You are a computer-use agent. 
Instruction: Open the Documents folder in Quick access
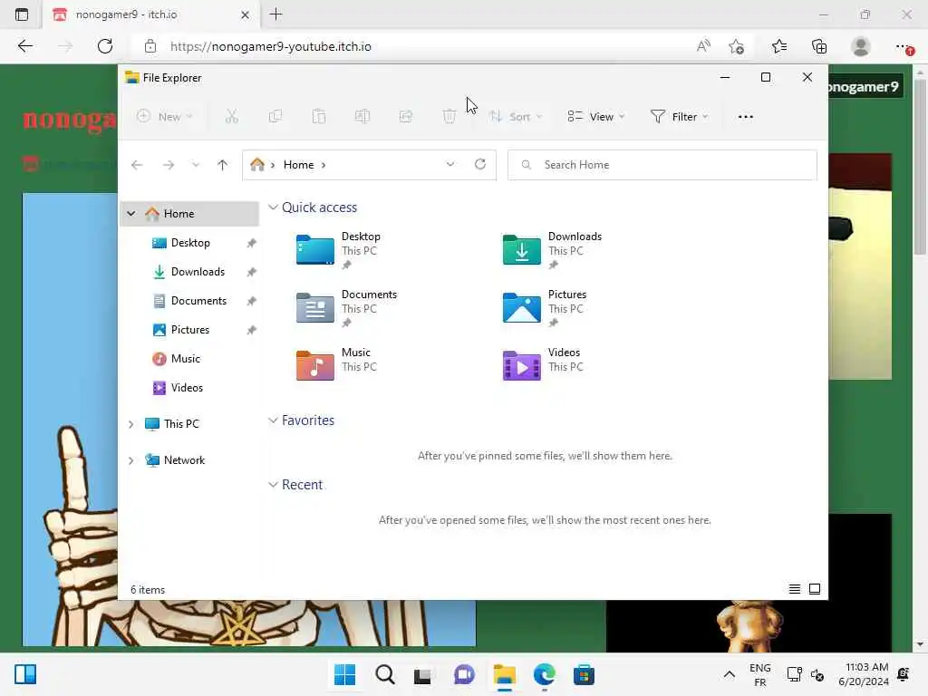click(x=347, y=308)
